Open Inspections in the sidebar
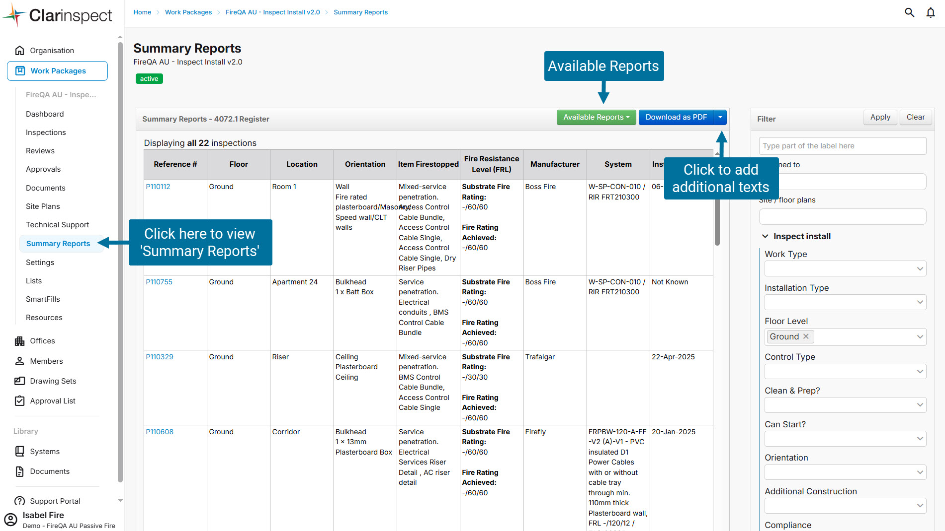This screenshot has width=945, height=531. 46,132
